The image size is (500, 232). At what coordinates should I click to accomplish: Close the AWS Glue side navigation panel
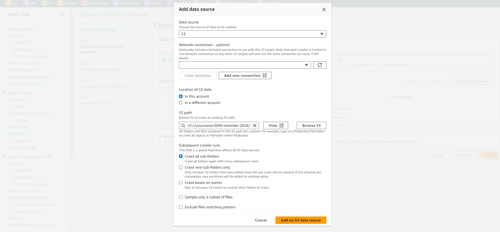coord(62,14)
